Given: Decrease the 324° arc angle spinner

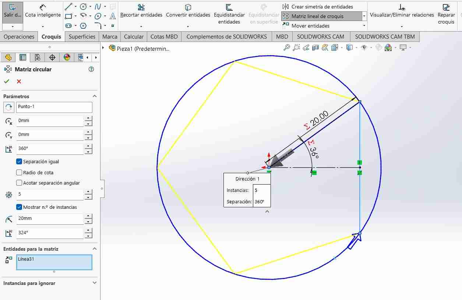Looking at the screenshot, I should click(88, 236).
